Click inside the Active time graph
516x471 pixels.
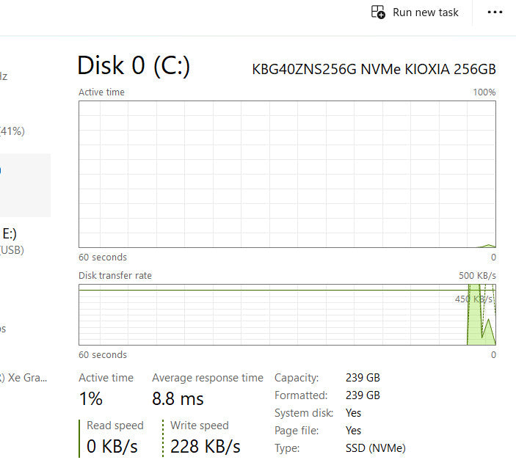tap(286, 174)
